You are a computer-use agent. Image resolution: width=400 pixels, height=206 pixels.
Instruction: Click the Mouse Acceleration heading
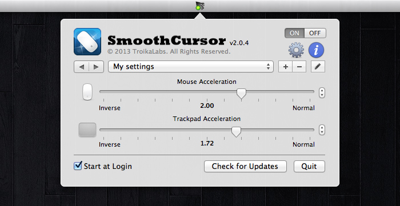coord(207,82)
